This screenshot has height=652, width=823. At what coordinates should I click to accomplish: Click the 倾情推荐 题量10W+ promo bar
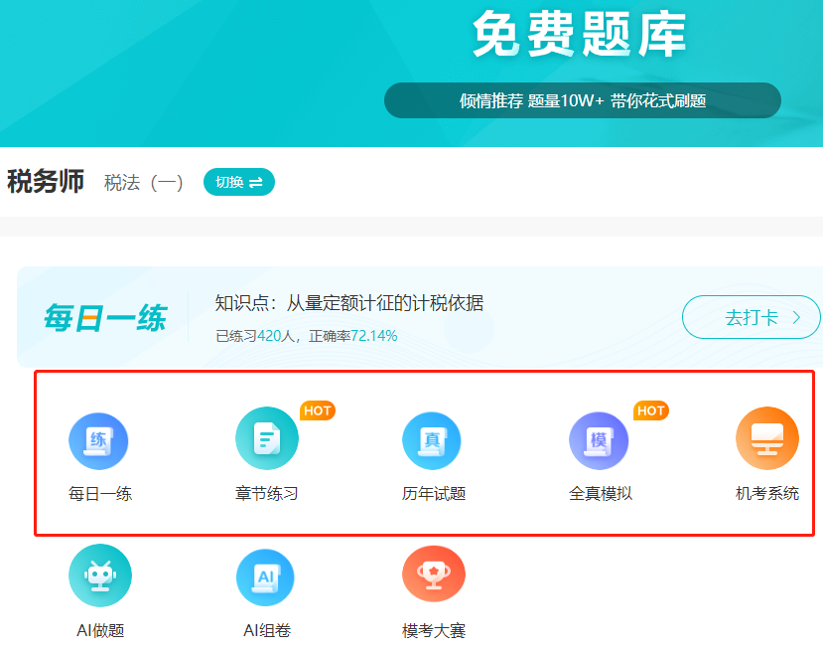tap(581, 100)
